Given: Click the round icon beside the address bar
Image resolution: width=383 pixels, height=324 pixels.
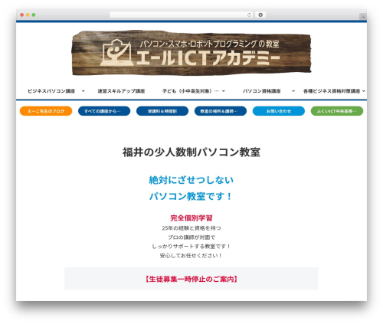Looking at the screenshot, I should tap(260, 15).
